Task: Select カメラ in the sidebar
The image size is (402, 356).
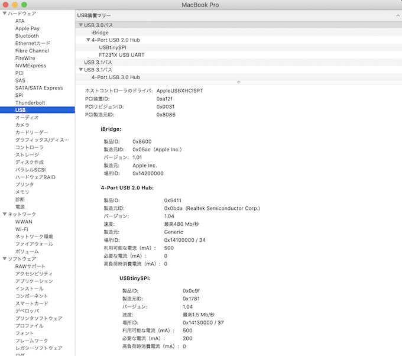Action: tap(22, 125)
